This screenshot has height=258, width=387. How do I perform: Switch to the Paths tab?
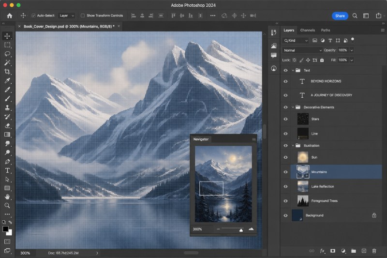click(325, 30)
